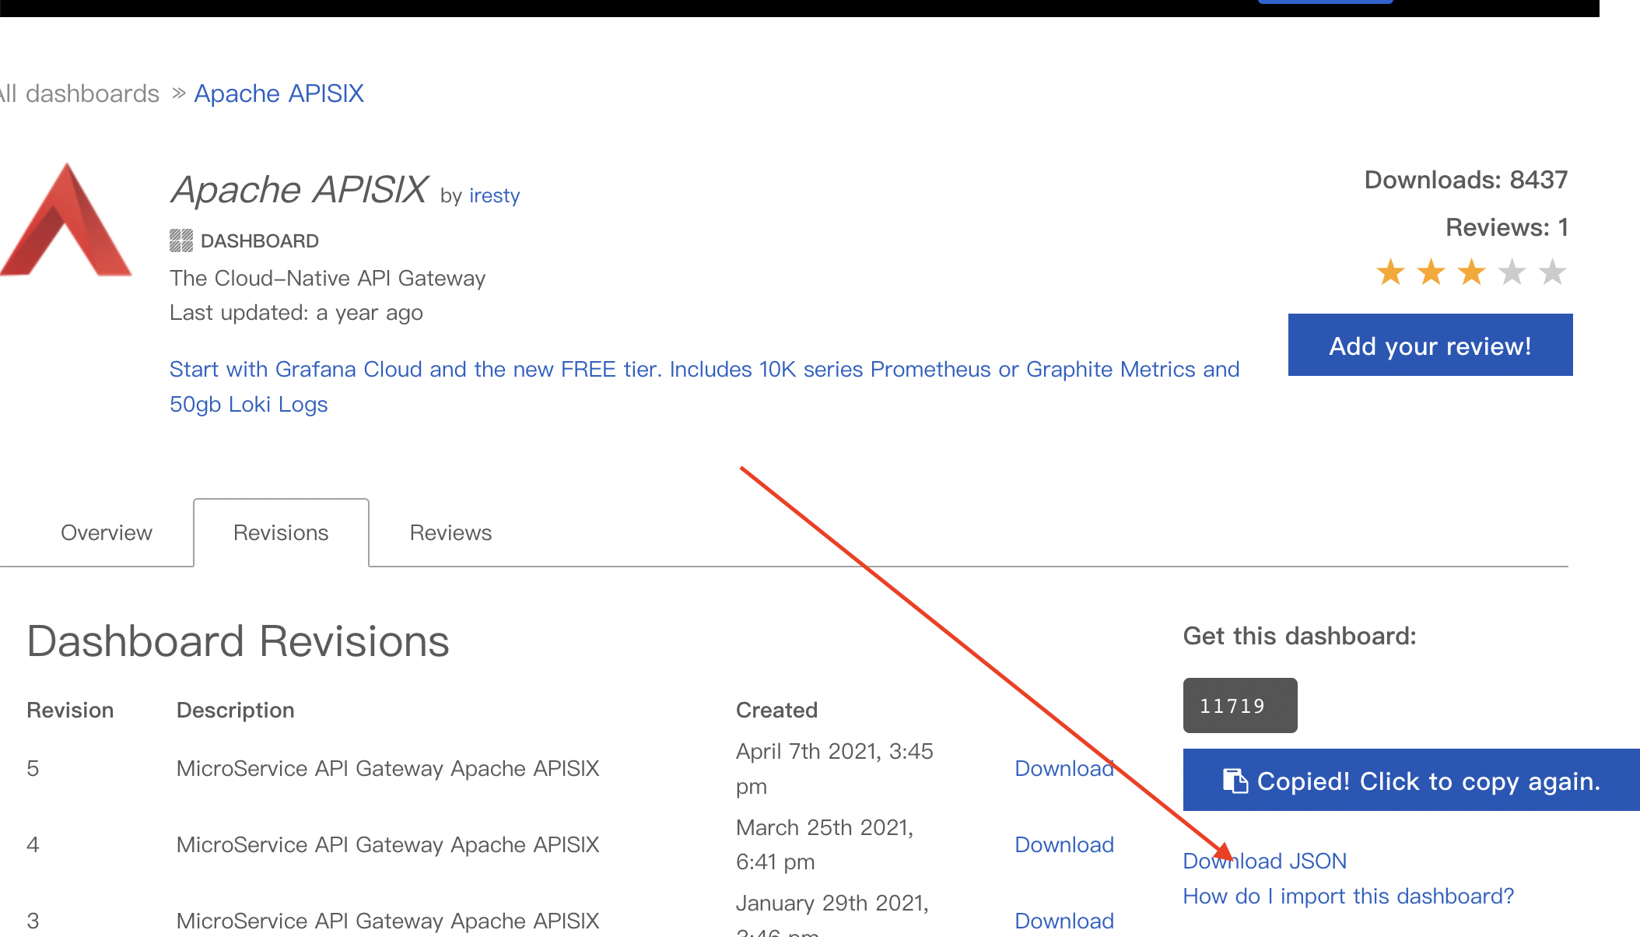The width and height of the screenshot is (1640, 937).
Task: Open the Overview tab
Action: 107,533
